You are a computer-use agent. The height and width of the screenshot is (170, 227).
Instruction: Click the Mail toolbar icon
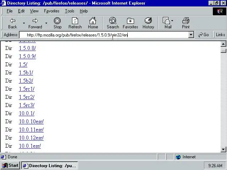167,23
